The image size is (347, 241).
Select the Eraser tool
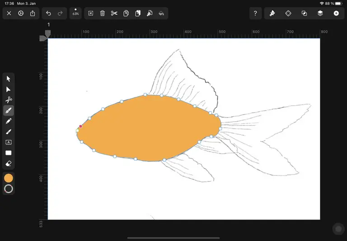[9, 163]
